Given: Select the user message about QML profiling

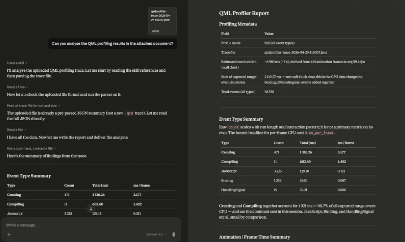Looking at the screenshot, I should point(113,43).
